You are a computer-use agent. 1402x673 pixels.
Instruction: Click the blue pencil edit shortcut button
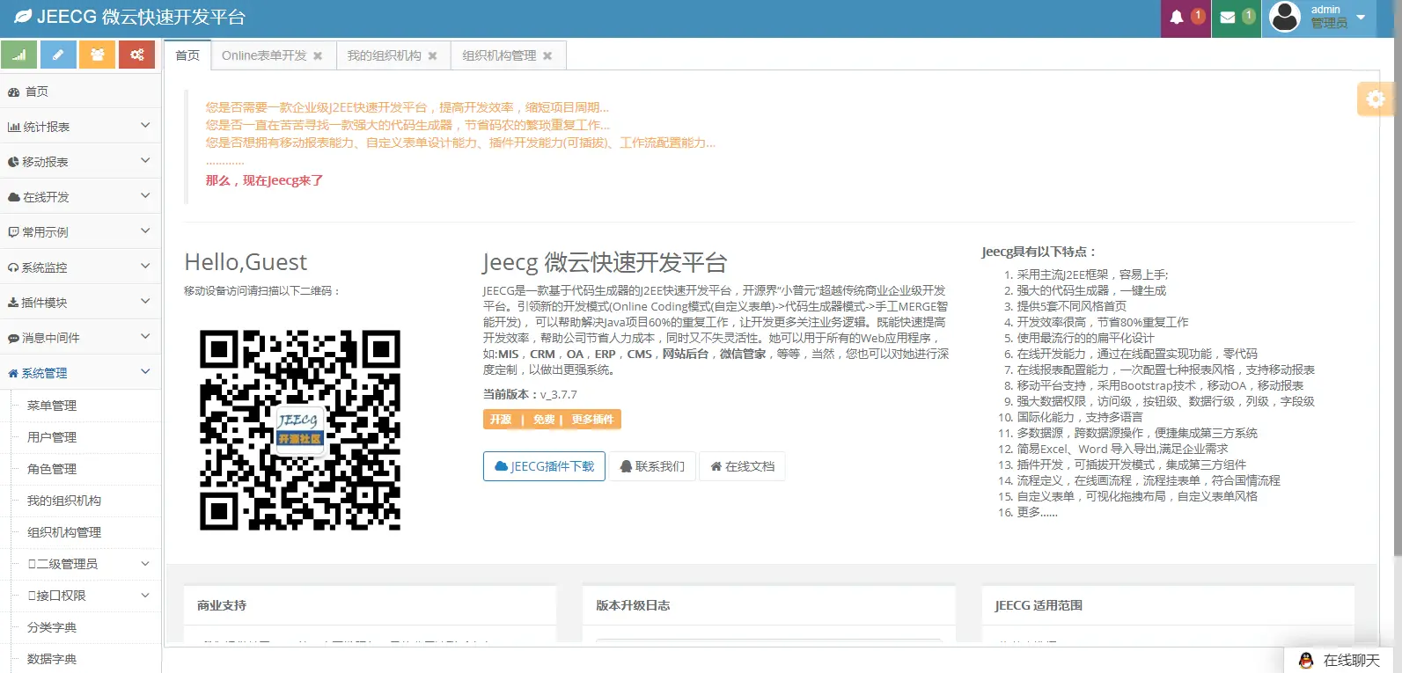58,55
